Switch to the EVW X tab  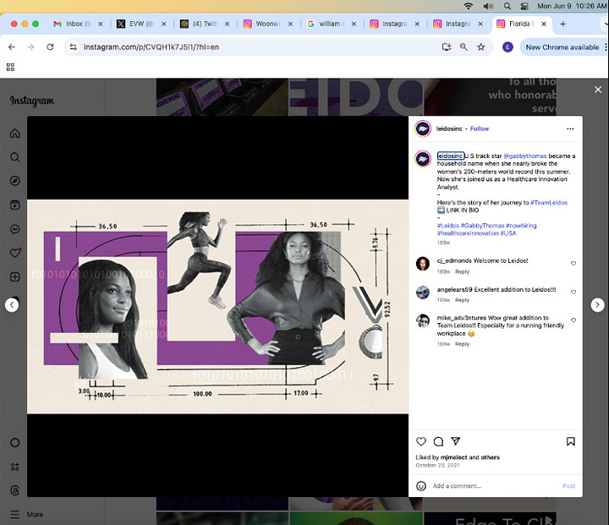click(x=141, y=24)
